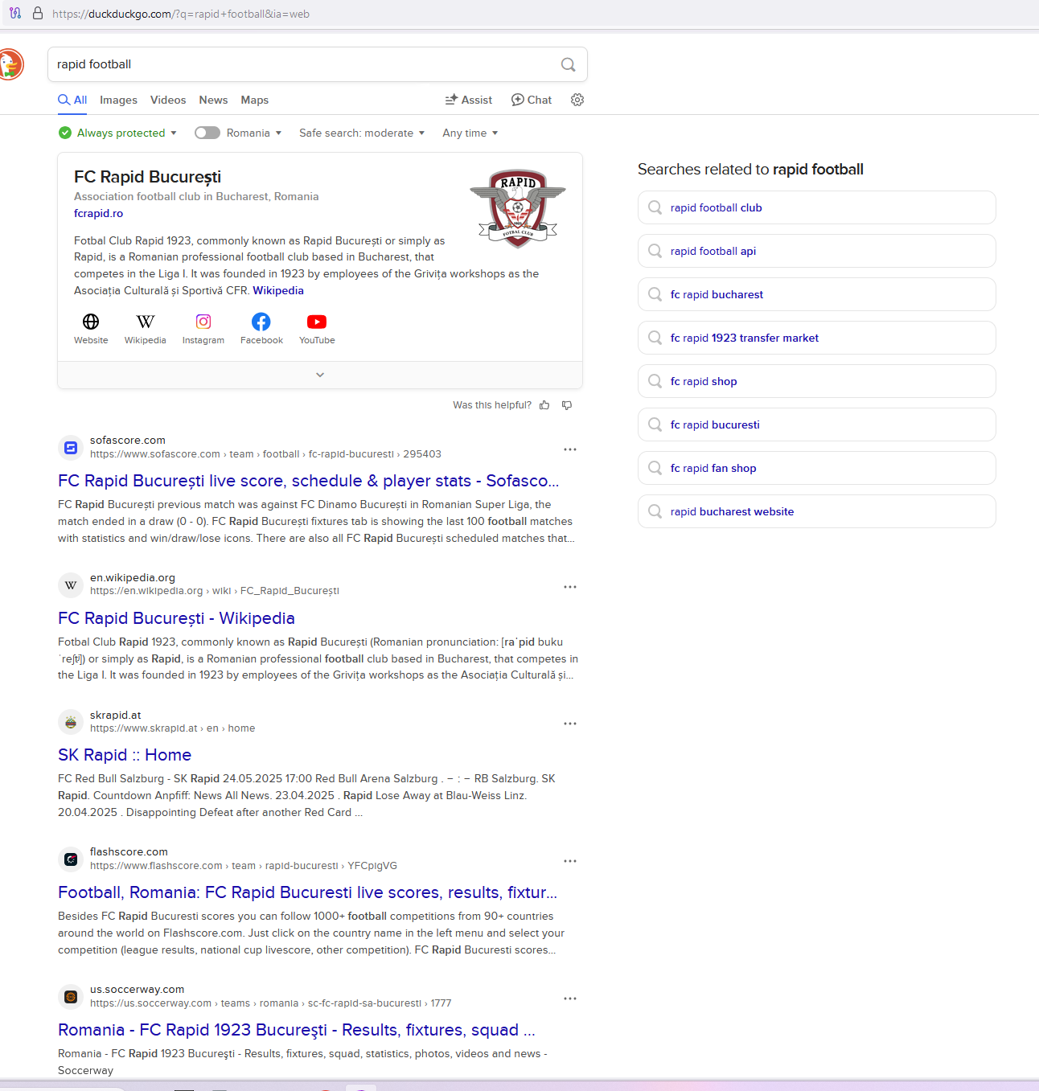Switch to the Videos tab

pyautogui.click(x=168, y=100)
